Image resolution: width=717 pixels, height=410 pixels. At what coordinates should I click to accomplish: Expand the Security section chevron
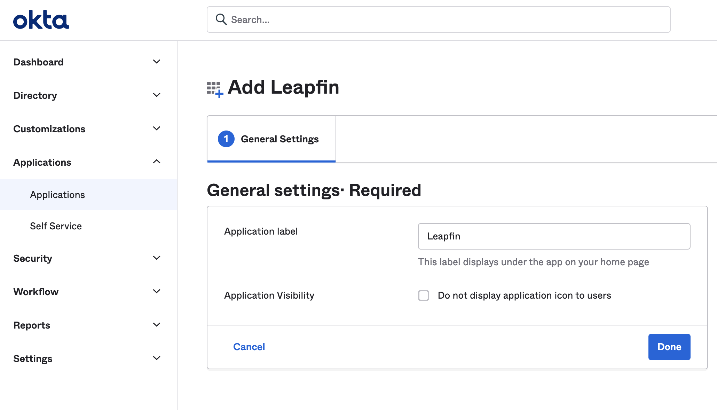click(x=157, y=258)
